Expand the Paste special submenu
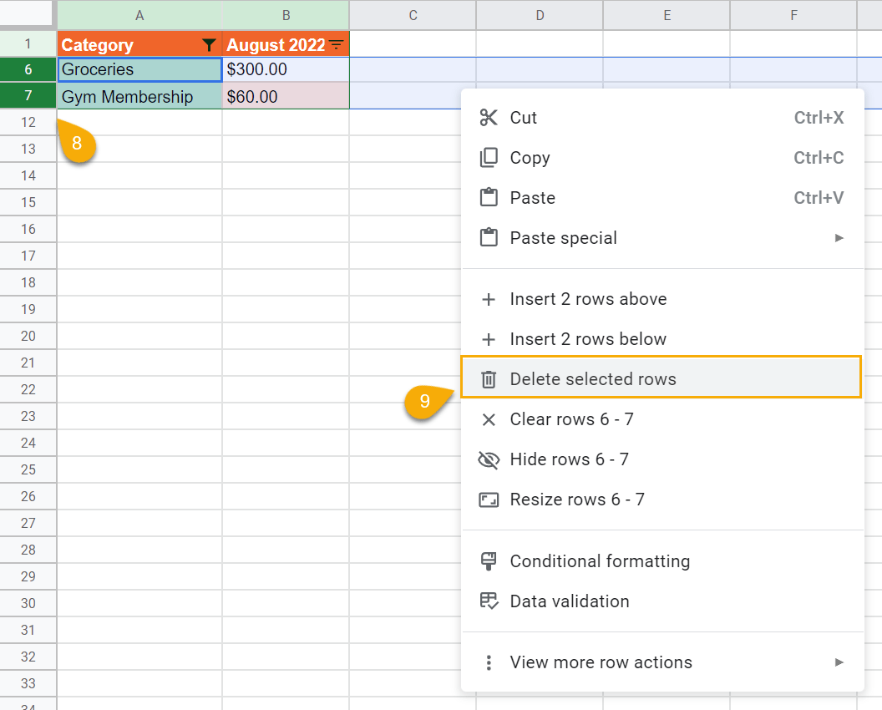Viewport: 882px width, 710px height. point(563,238)
